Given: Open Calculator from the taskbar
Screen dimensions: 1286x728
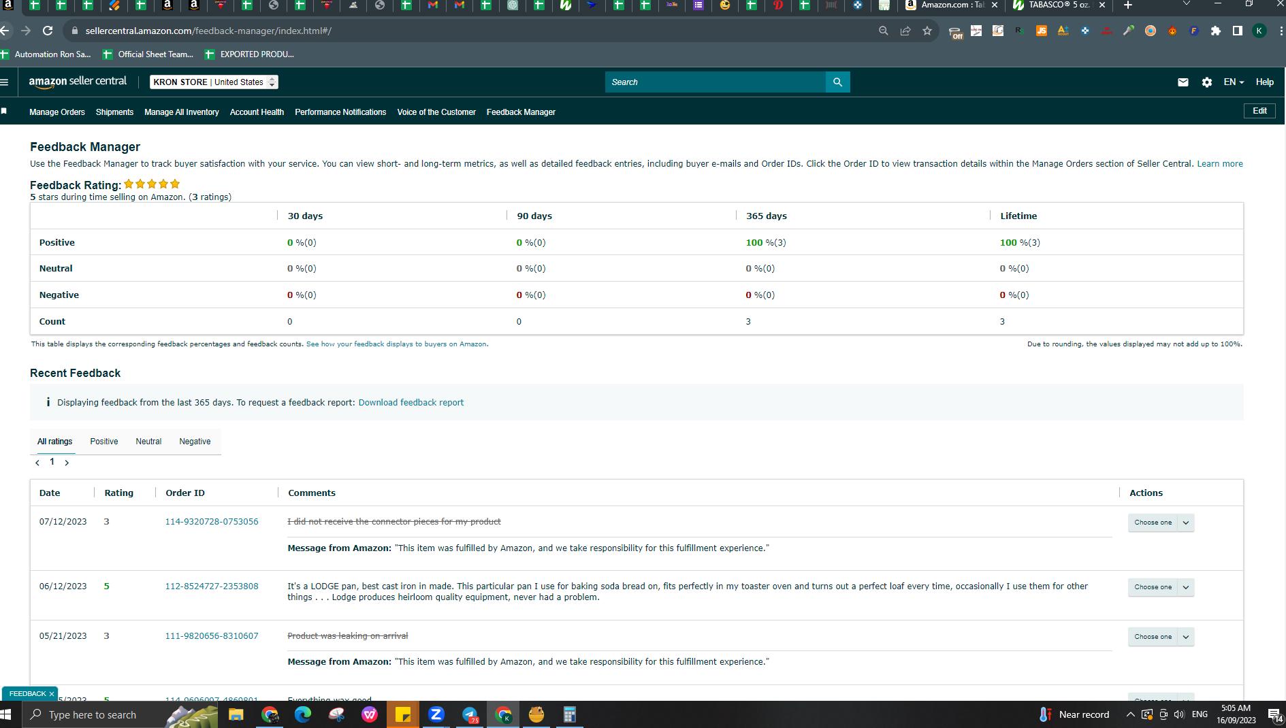Looking at the screenshot, I should 570,714.
